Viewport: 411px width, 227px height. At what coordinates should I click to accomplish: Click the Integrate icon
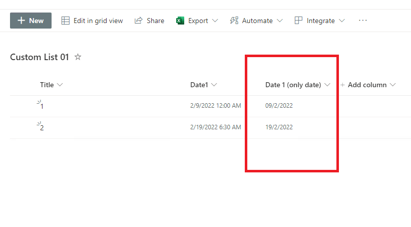[298, 21]
